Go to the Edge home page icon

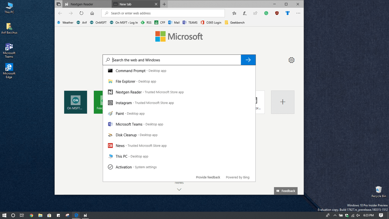point(92,13)
